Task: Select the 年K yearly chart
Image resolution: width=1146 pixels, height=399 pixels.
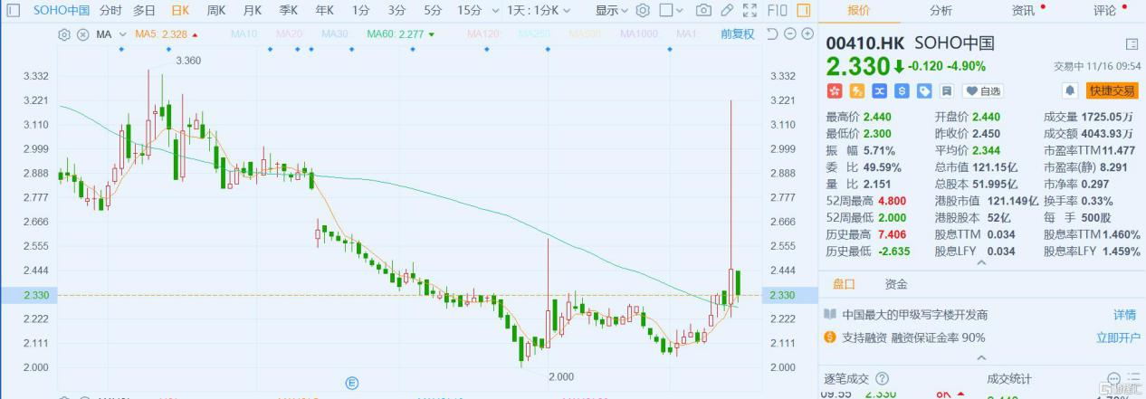Action: click(x=324, y=11)
